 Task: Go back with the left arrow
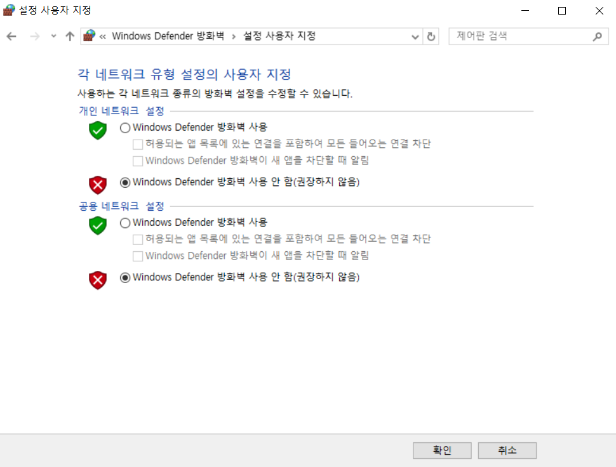11,37
